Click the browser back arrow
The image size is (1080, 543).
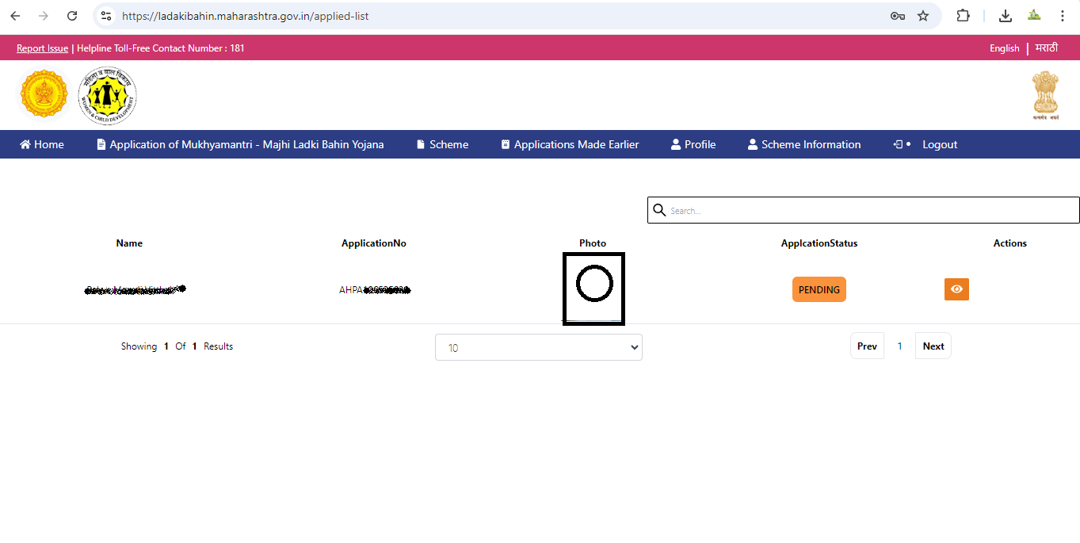[x=15, y=16]
